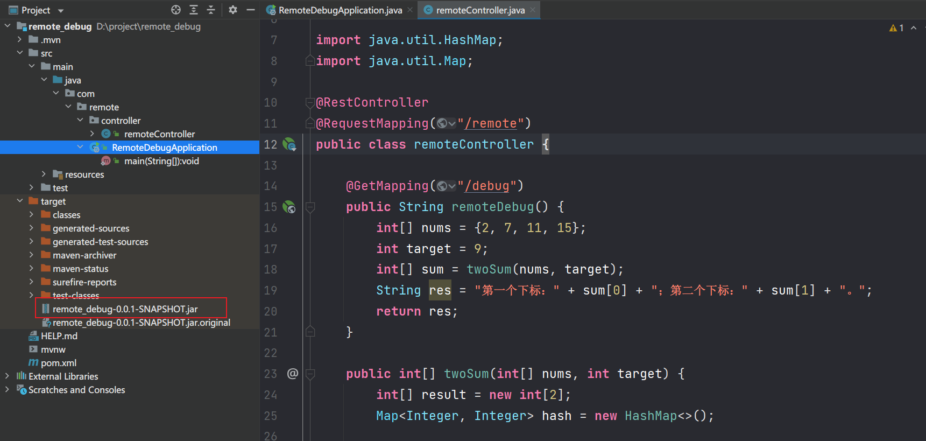Select the java source folder
This screenshot has width=926, height=441.
(73, 80)
